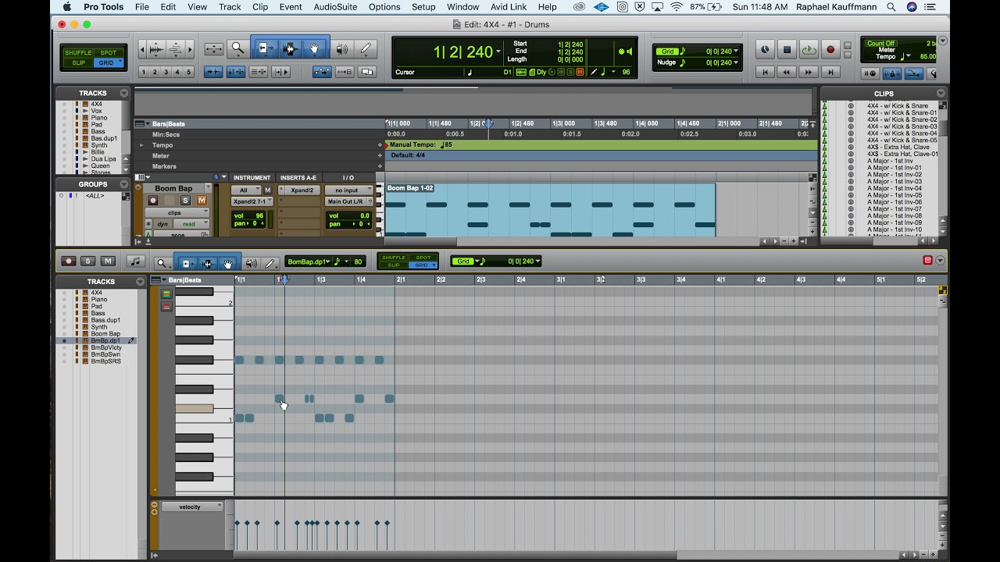Open Grid mode dropdown in top toolbar
The width and height of the screenshot is (1000, 562).
click(109, 62)
